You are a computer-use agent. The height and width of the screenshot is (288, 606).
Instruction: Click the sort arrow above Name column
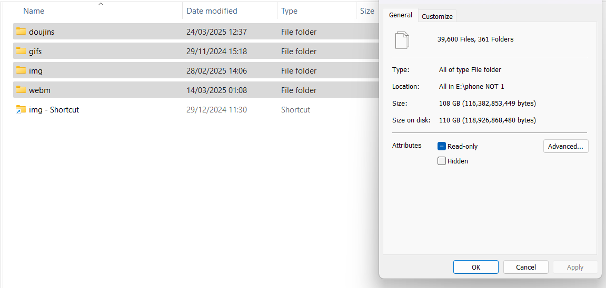point(101,4)
